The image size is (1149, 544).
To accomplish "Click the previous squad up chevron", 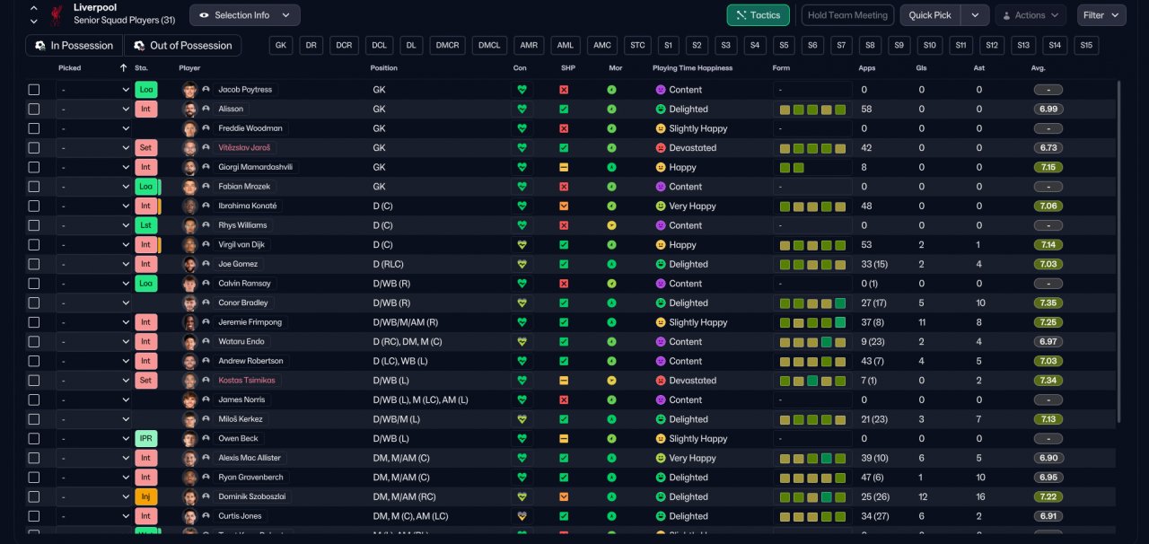I will [34, 8].
